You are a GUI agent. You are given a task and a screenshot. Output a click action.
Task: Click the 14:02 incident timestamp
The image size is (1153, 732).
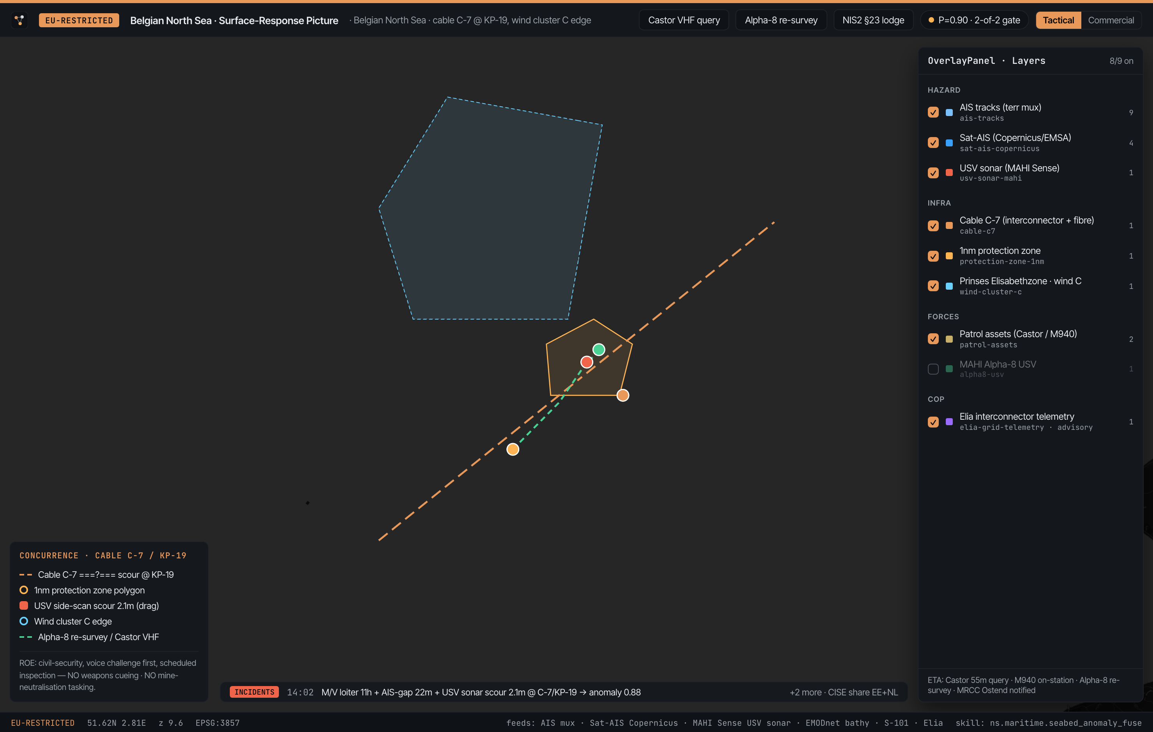[x=300, y=692]
